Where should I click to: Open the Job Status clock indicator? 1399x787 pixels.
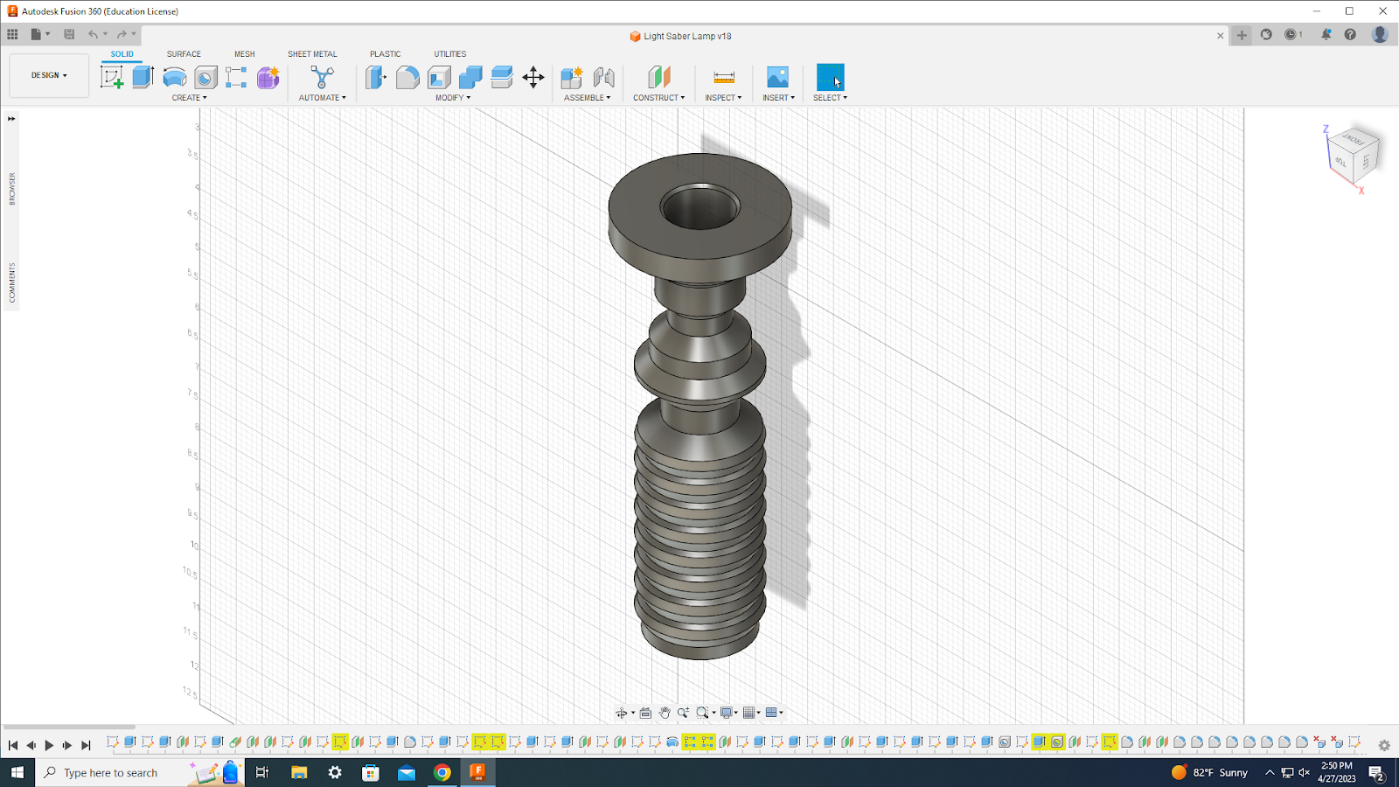[1292, 34]
